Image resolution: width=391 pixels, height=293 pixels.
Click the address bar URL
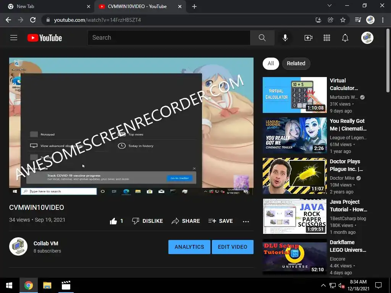pyautogui.click(x=97, y=20)
